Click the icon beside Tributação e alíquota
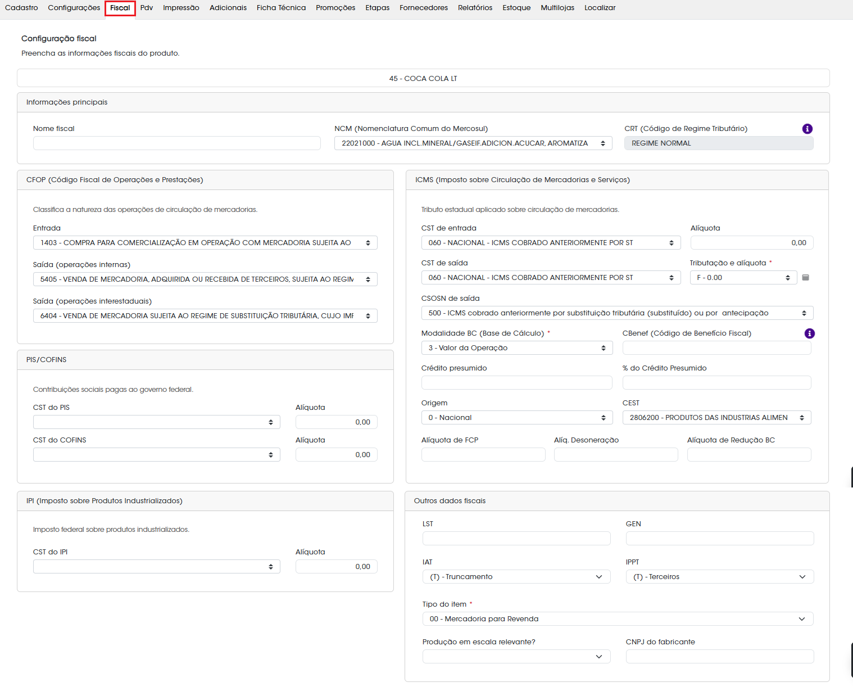The image size is (853, 691). (x=805, y=278)
